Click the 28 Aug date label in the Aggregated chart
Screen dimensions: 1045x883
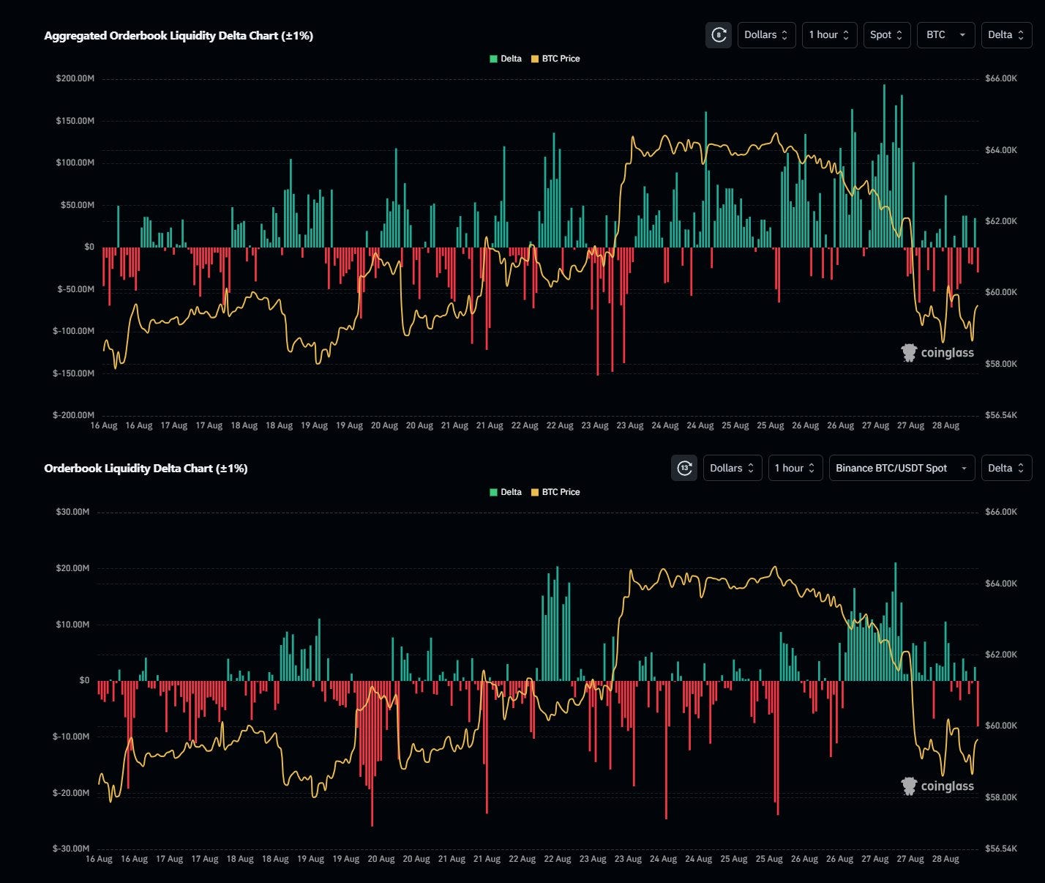[x=945, y=425]
